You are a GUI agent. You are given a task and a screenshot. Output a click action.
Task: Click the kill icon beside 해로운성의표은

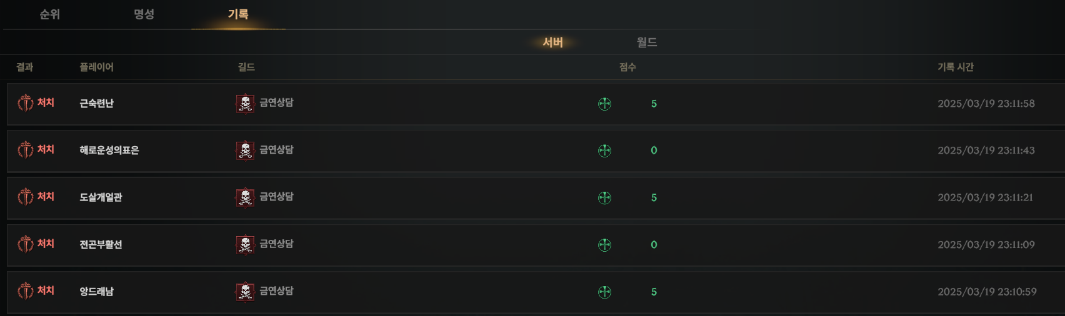tap(26, 150)
